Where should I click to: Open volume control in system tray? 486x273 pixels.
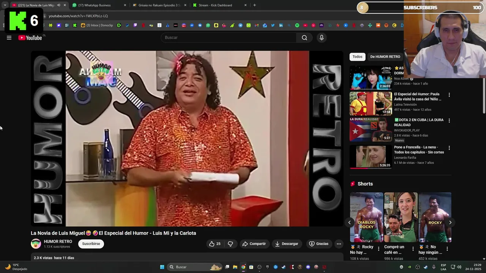[x=459, y=267]
